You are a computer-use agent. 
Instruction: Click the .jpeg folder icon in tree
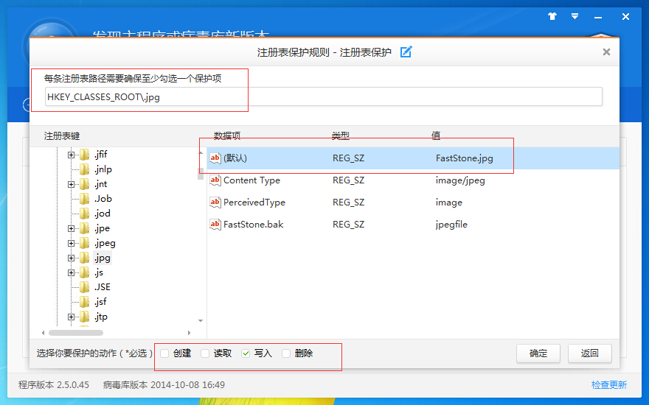click(84, 243)
